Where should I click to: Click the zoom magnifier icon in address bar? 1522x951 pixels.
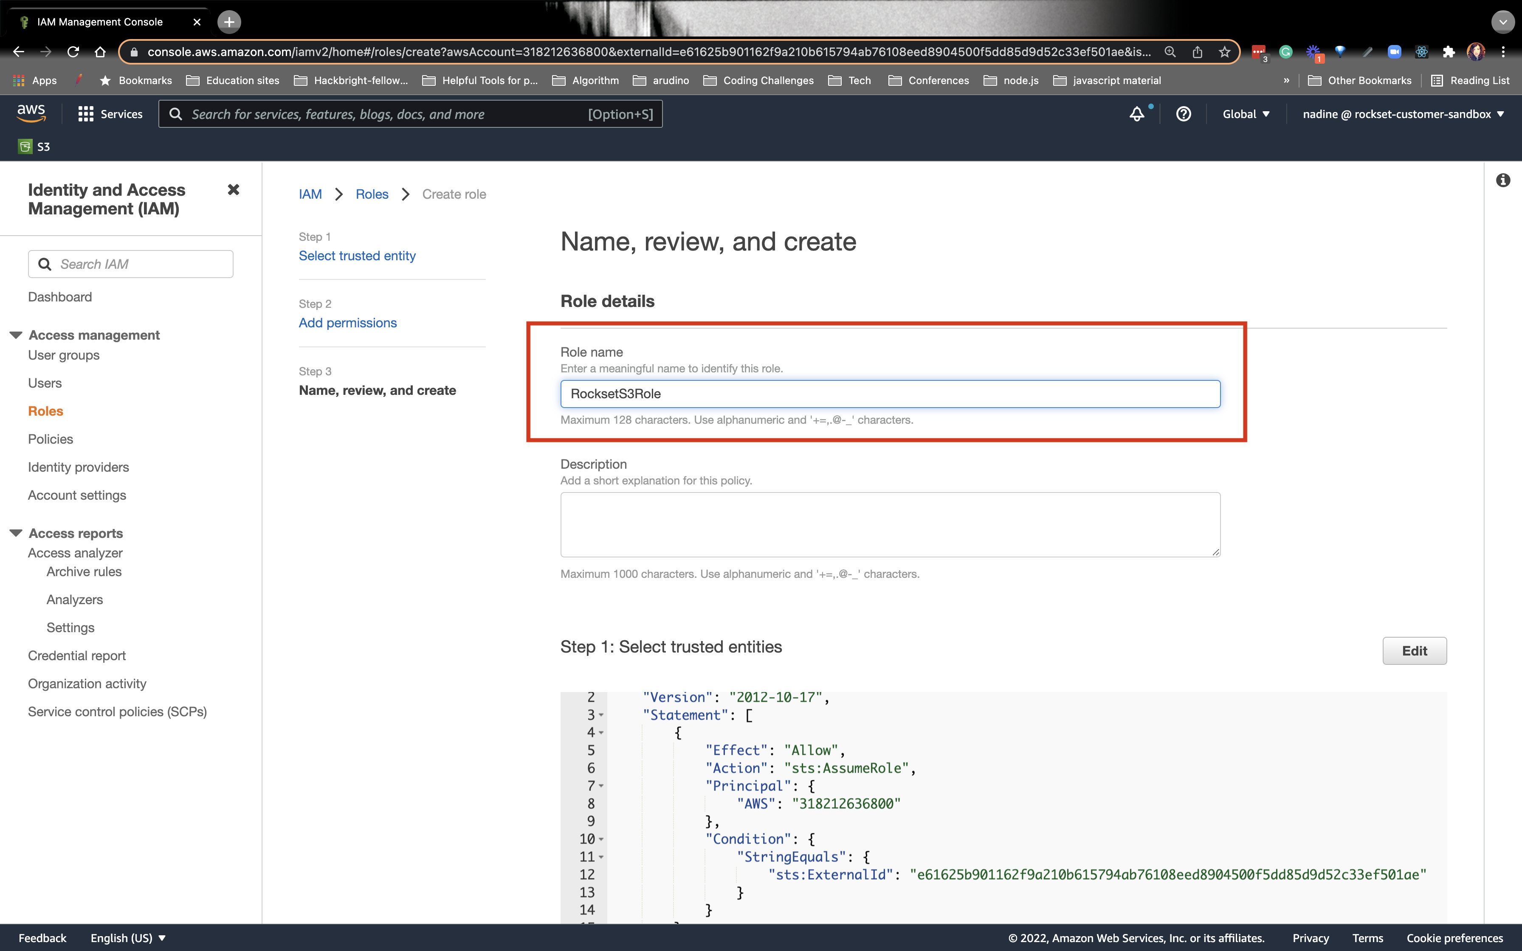(1170, 52)
